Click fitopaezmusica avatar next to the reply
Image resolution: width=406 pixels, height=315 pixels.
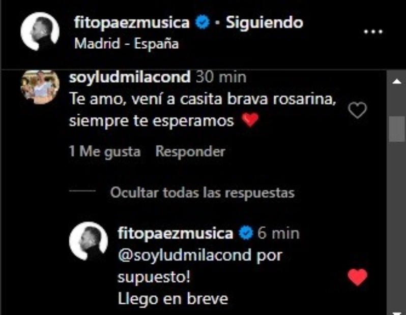89,241
